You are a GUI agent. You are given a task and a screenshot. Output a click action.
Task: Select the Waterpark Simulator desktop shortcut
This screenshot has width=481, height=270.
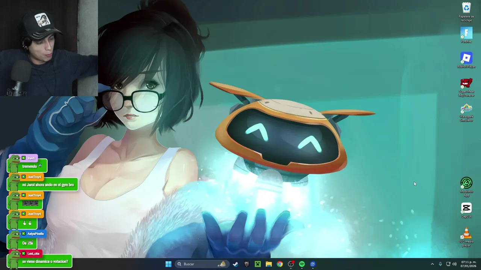point(466,112)
